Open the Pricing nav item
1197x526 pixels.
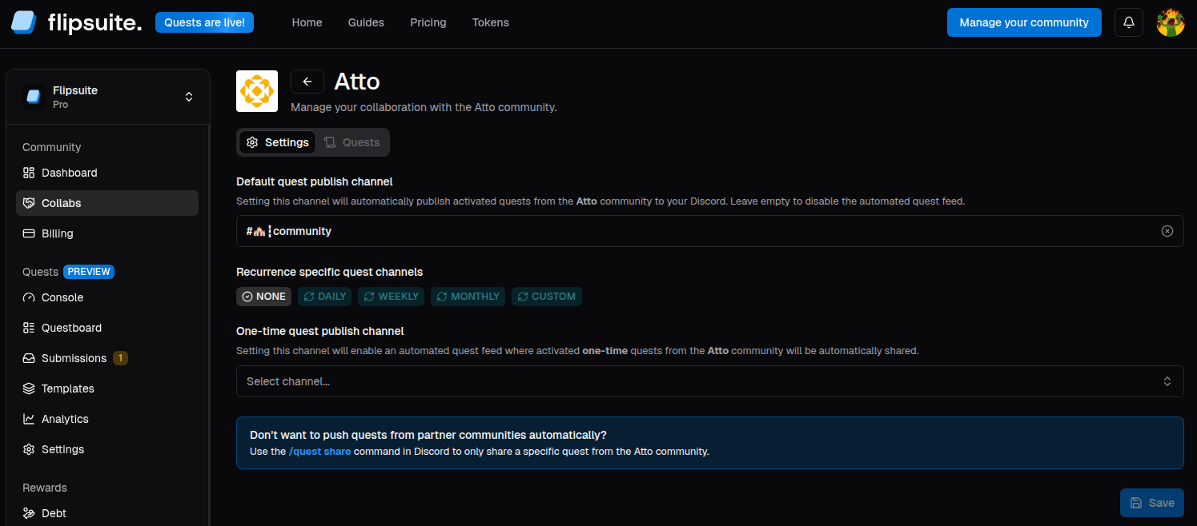pyautogui.click(x=428, y=22)
